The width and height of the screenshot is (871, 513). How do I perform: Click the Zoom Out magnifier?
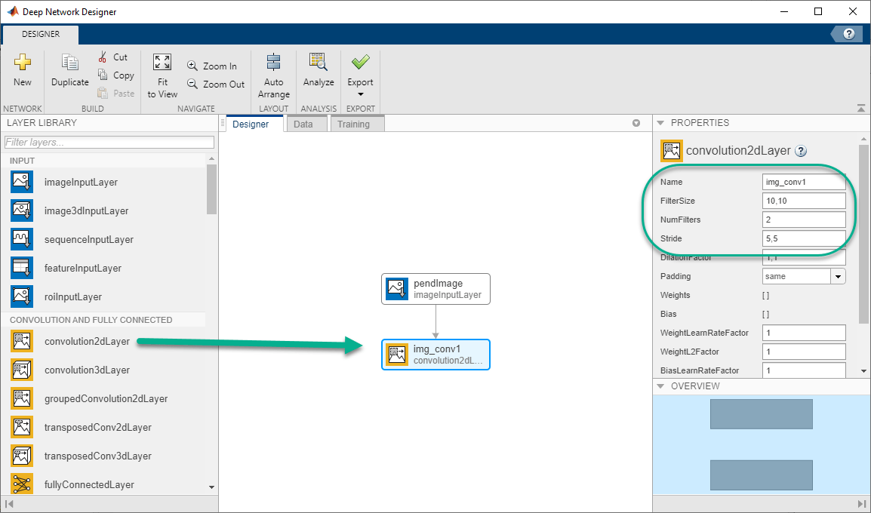coord(192,84)
